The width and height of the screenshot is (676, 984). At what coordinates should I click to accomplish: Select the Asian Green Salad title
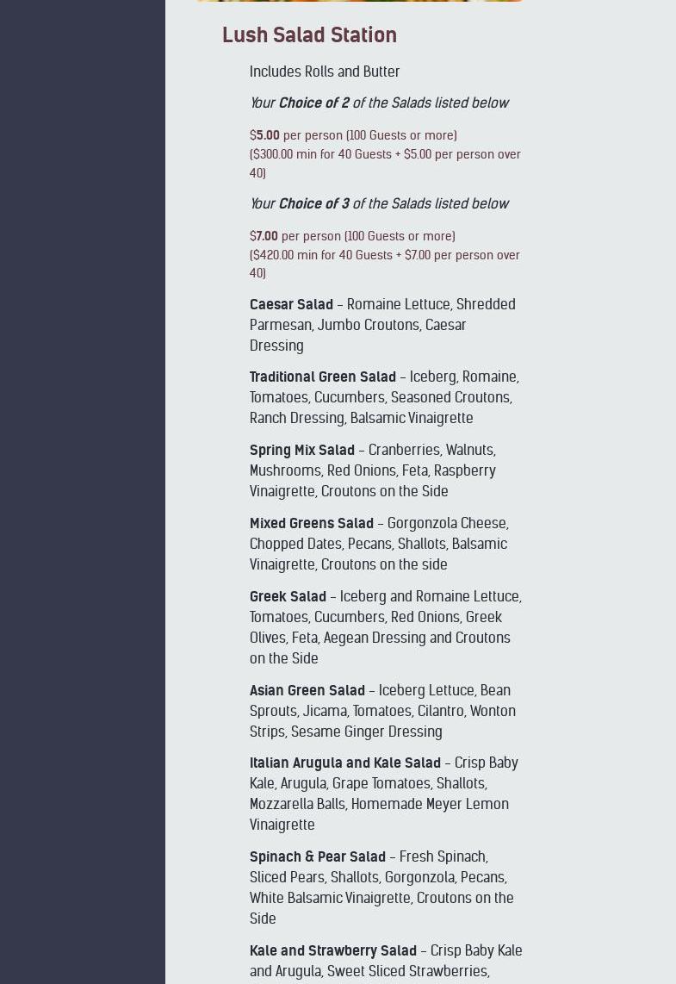click(307, 691)
